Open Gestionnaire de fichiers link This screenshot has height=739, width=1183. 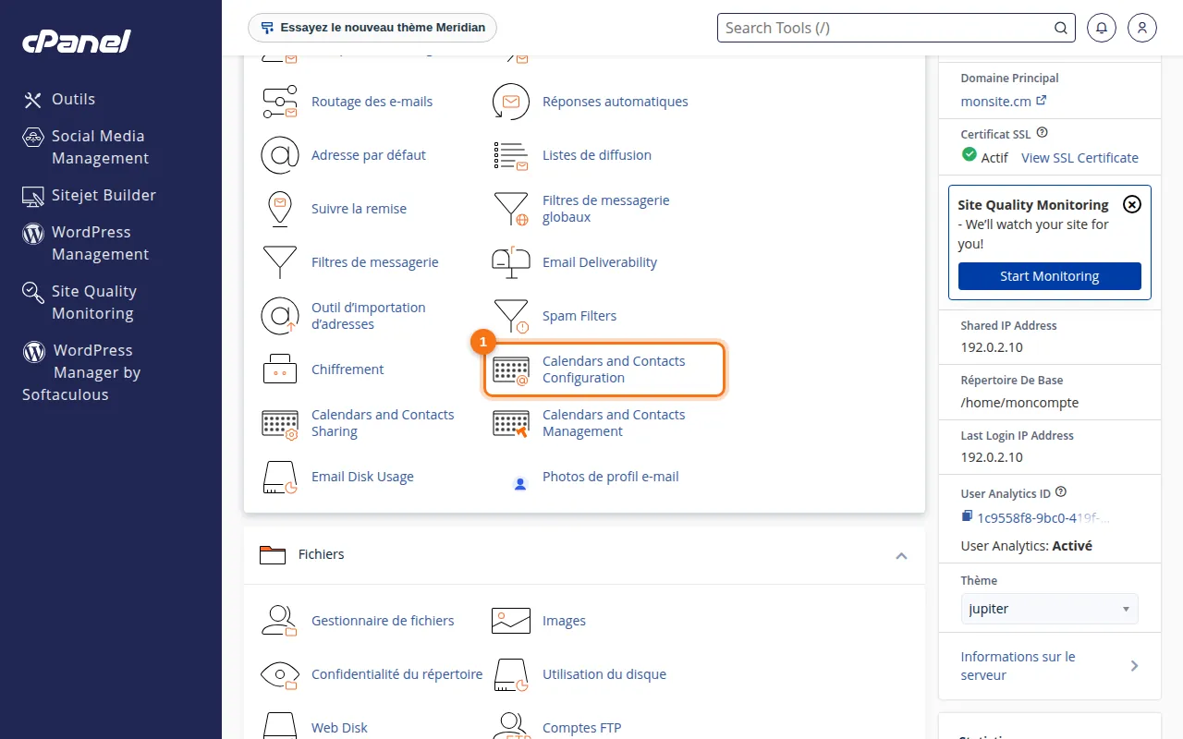[383, 621]
